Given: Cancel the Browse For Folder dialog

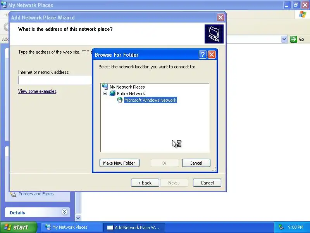Looking at the screenshot, I should [196, 163].
